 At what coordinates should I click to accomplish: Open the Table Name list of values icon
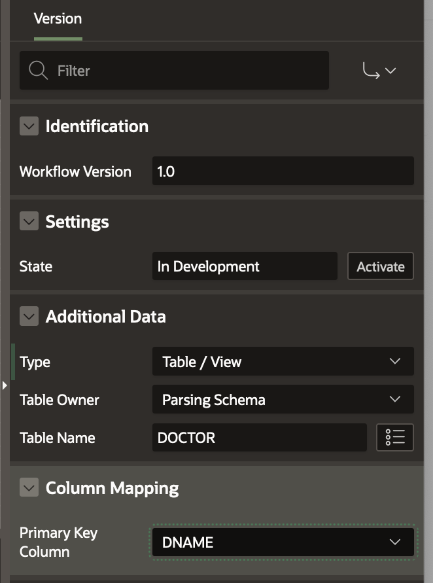pos(395,437)
